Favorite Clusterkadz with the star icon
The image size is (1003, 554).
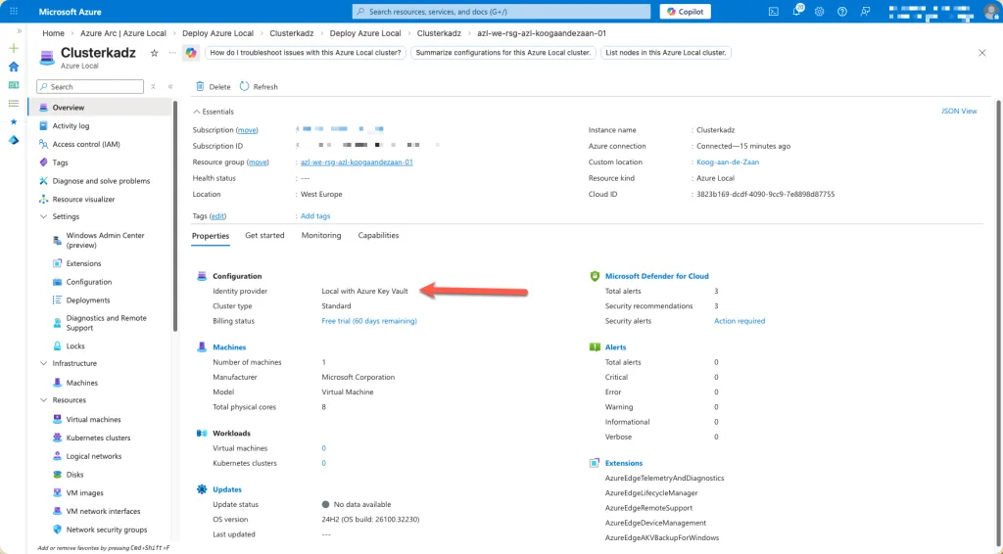tap(154, 53)
